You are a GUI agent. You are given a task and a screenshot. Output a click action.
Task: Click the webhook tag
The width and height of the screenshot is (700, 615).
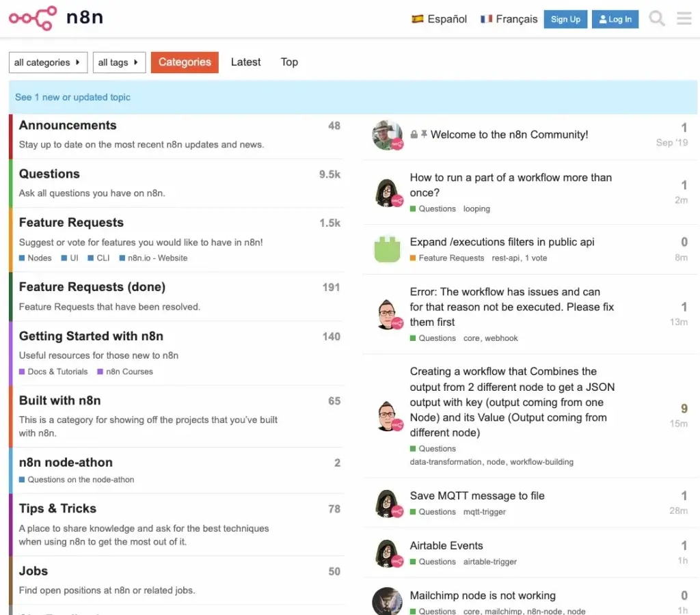click(x=501, y=338)
